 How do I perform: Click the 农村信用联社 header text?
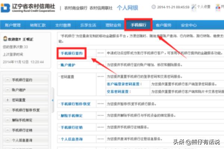pyautogui.click(x=101, y=8)
